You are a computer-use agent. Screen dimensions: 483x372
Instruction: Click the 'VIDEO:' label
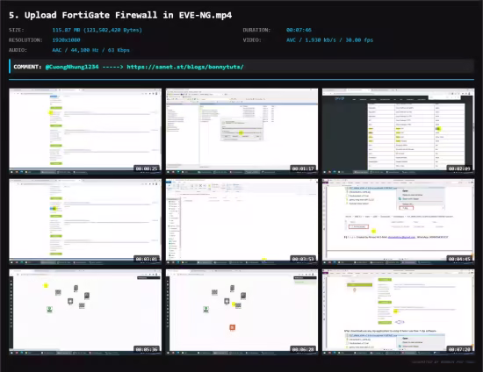point(252,40)
